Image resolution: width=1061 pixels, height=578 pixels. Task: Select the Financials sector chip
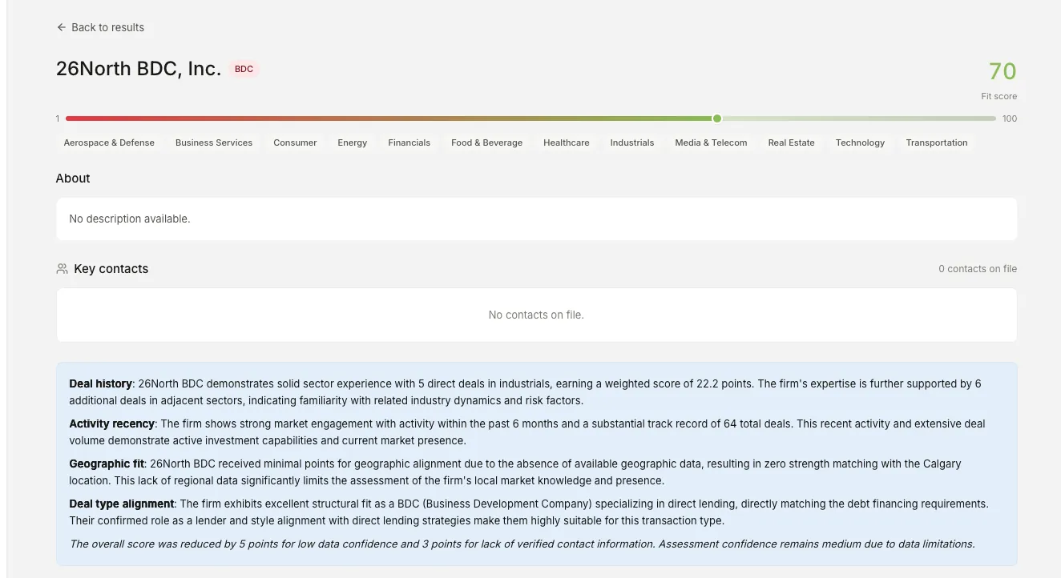409,142
